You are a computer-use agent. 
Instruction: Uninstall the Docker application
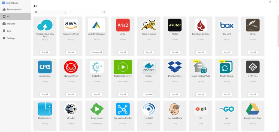(149, 95)
